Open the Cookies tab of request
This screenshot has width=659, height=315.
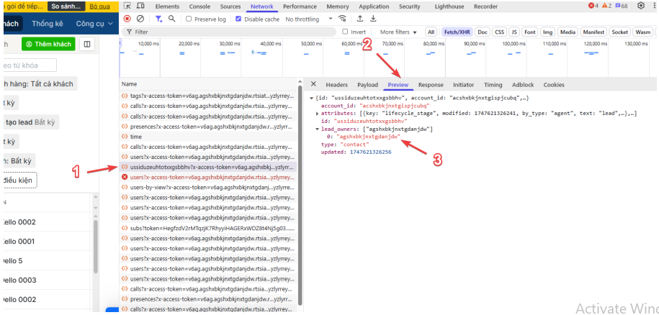click(554, 85)
